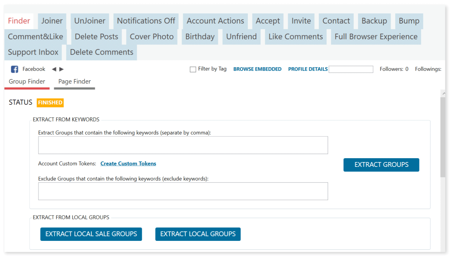Click the Extract Local Groups button

(x=198, y=234)
